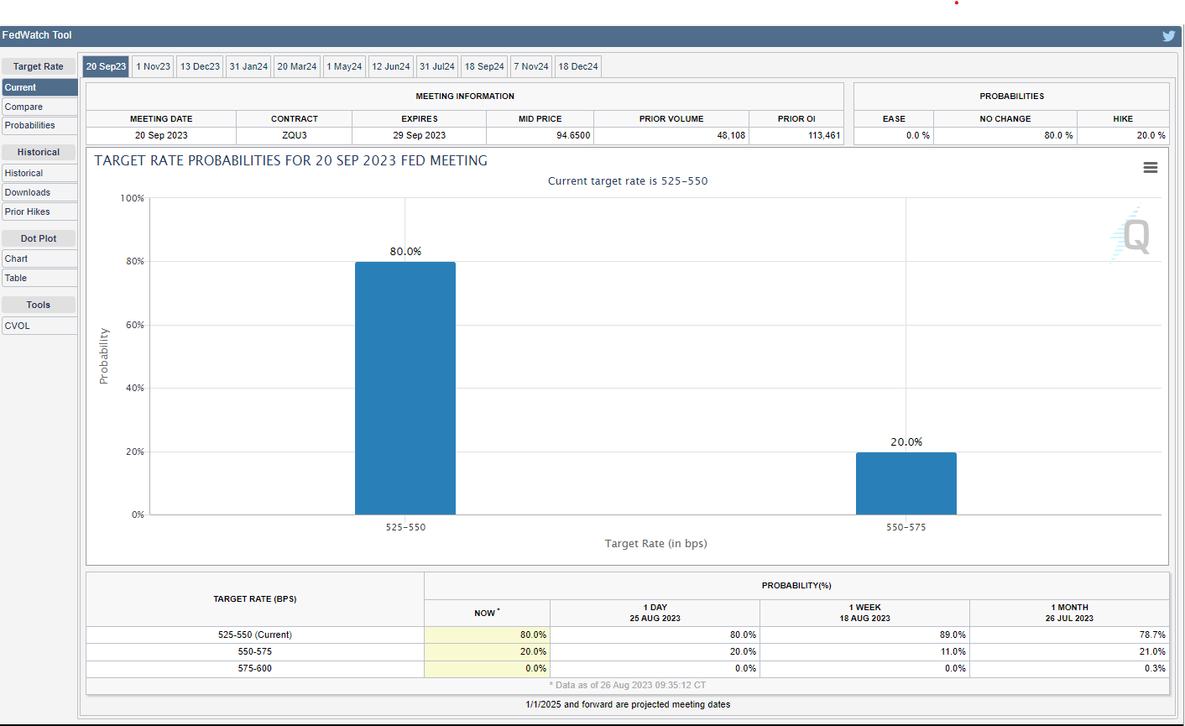Open the 31 Jul24 meeting tab
Image resolution: width=1185 pixels, height=726 pixels.
coord(437,66)
